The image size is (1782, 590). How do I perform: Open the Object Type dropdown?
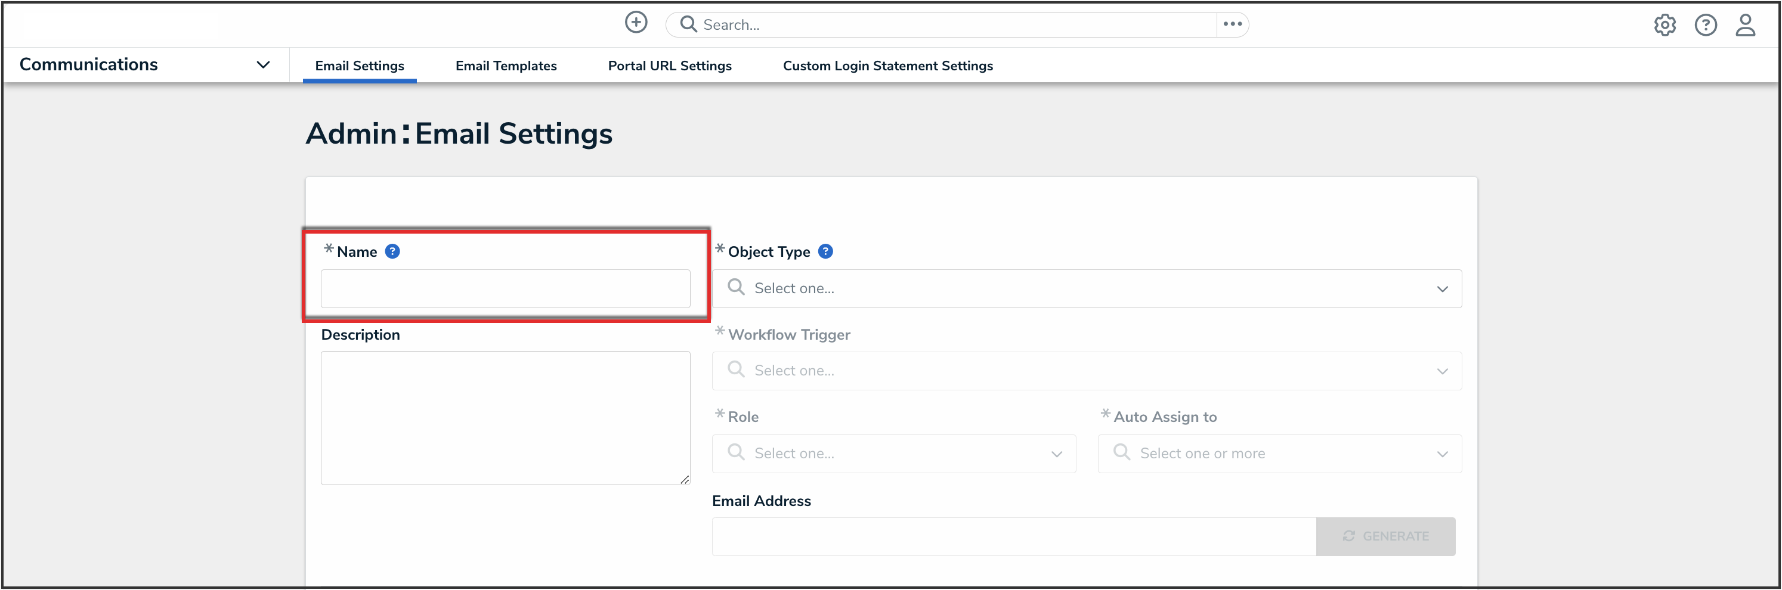click(x=1086, y=288)
